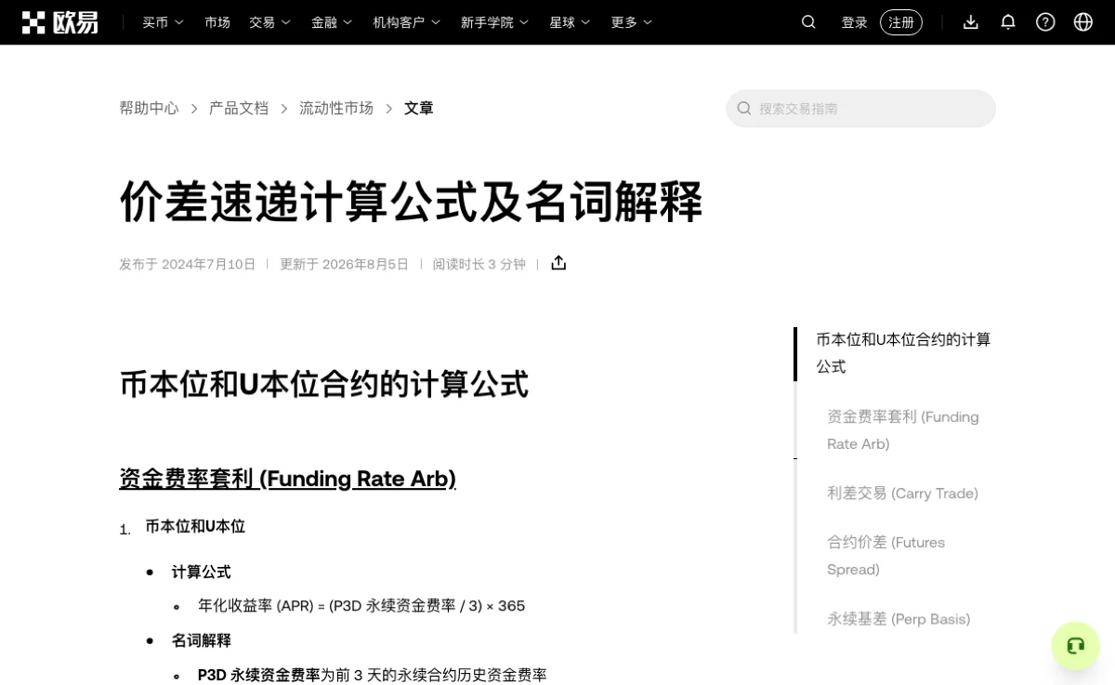1115x685 pixels.
Task: Click the 计算公式 bullet text
Action: tap(202, 573)
